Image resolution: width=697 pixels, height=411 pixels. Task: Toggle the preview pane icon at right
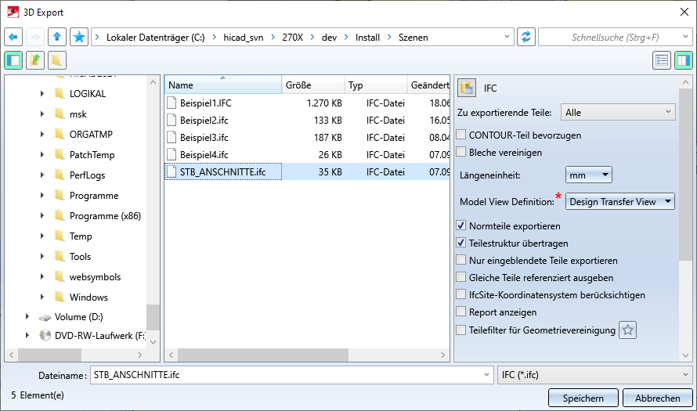click(683, 60)
